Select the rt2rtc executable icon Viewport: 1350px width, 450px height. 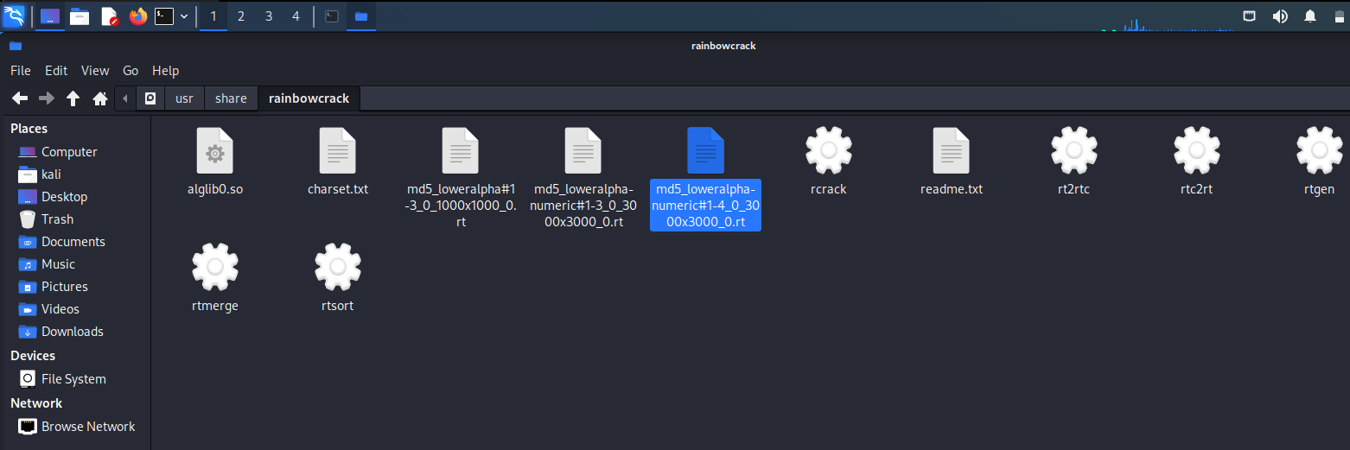1074,150
